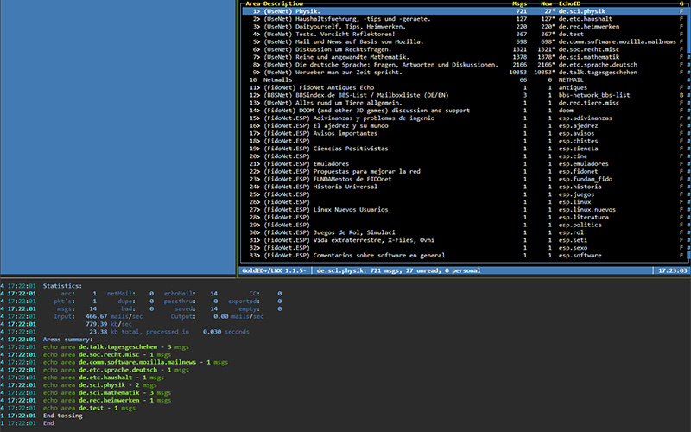This screenshot has width=691, height=432.
Task: Select the BBSindex.de BBS-List row
Action: (465, 95)
